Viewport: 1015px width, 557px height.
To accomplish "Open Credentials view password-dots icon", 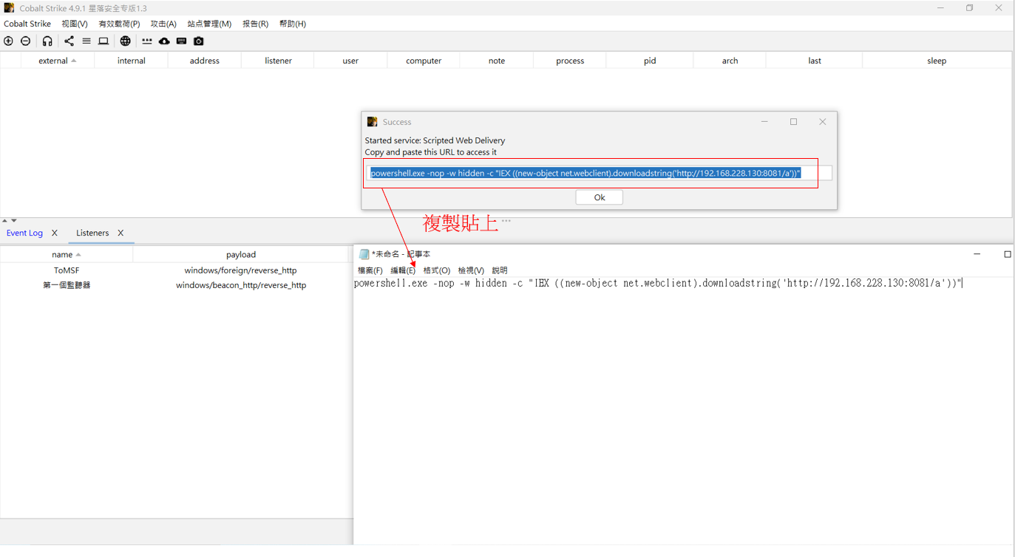I will [x=147, y=41].
